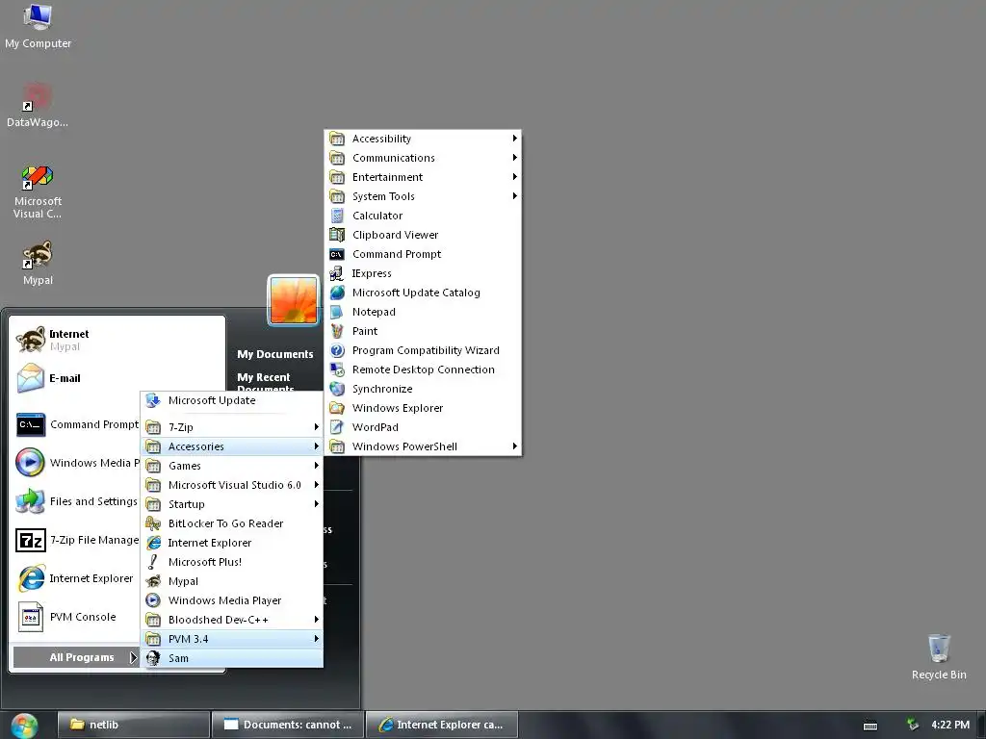Select the Accessories menu entry
The image size is (986, 739).
pyautogui.click(x=232, y=446)
